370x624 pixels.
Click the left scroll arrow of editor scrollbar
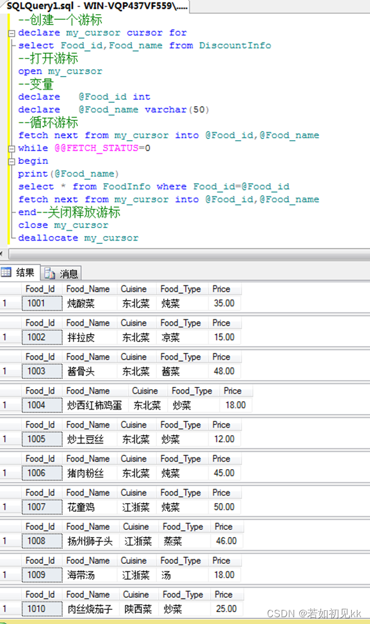point(2,254)
